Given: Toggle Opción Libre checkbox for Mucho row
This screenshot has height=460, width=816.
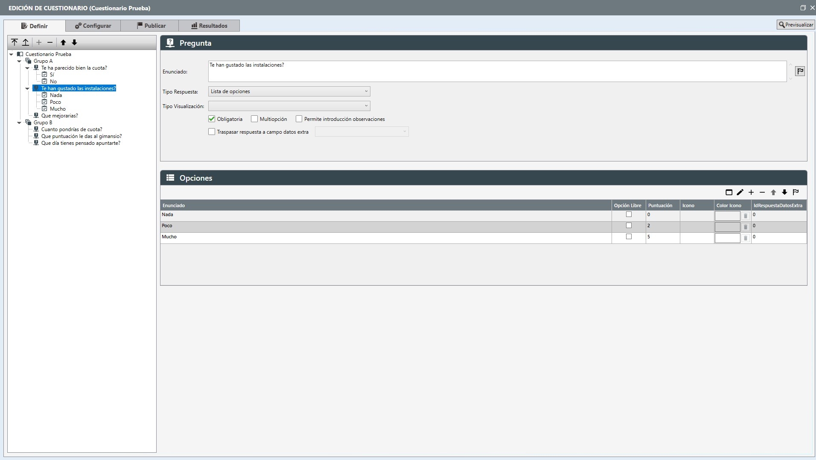Looking at the screenshot, I should (x=629, y=237).
